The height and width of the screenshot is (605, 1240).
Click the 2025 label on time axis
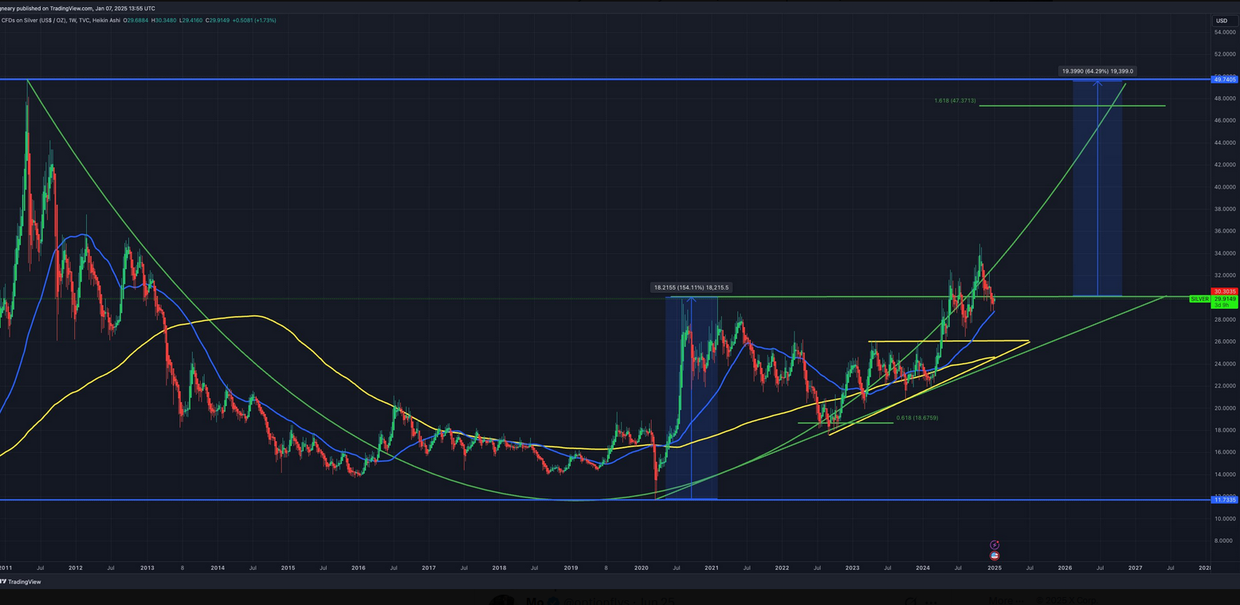[995, 568]
